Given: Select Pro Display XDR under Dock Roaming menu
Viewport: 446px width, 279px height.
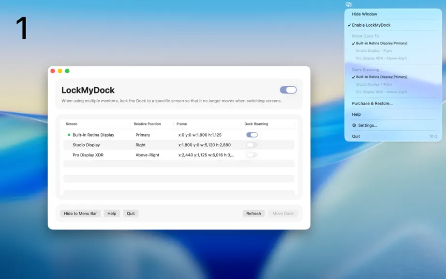Looking at the screenshot, I should tap(382, 92).
